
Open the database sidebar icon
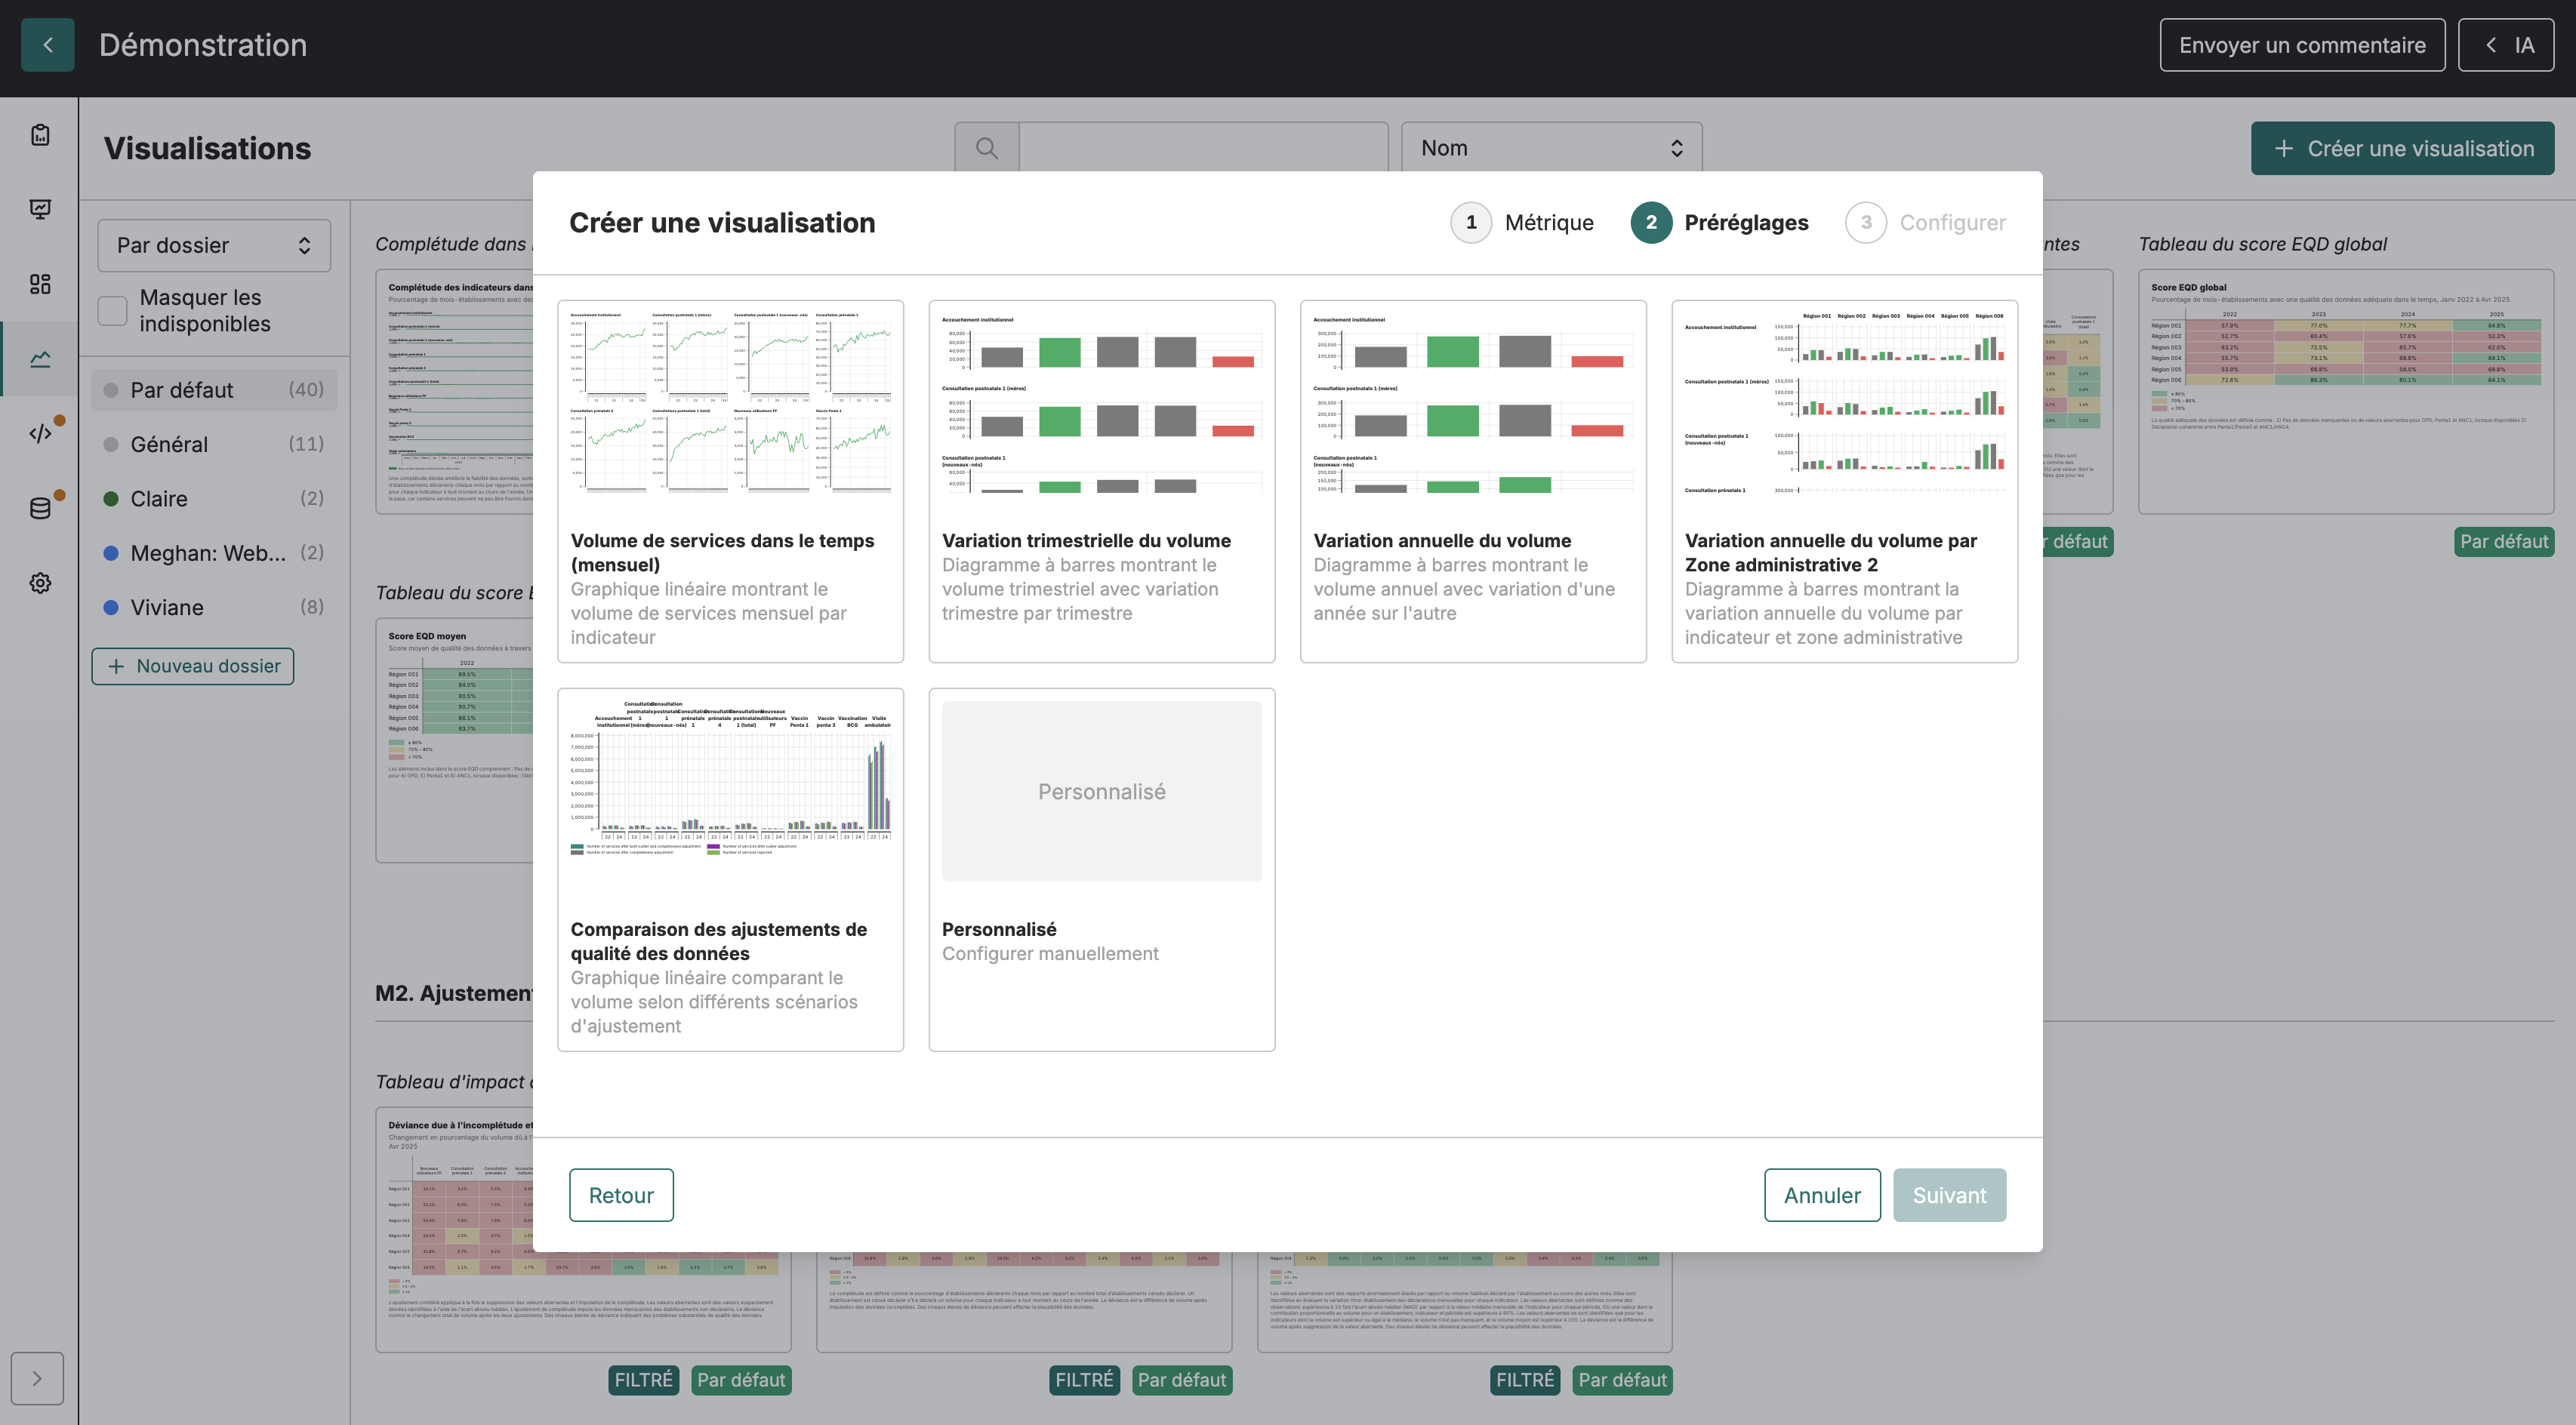(40, 508)
